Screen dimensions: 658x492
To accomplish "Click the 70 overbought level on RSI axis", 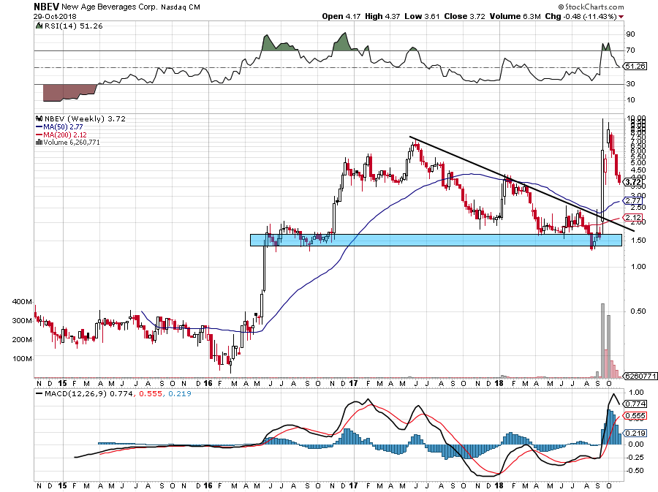I will coord(630,50).
